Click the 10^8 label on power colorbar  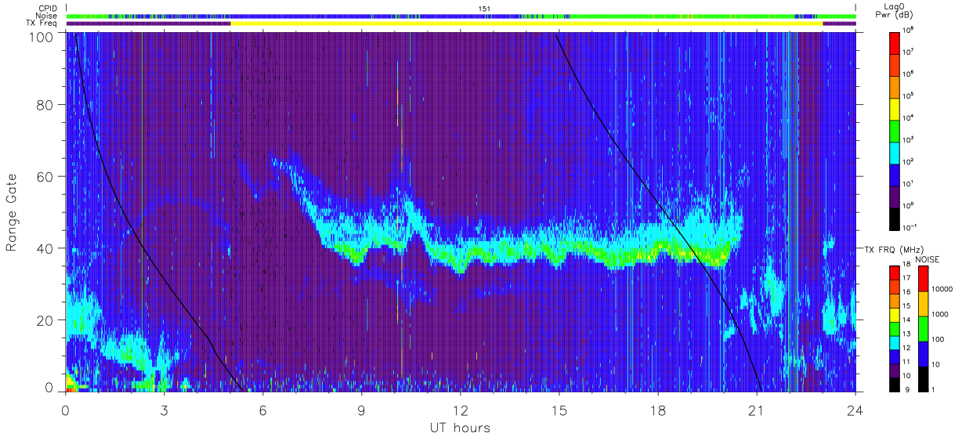909,30
